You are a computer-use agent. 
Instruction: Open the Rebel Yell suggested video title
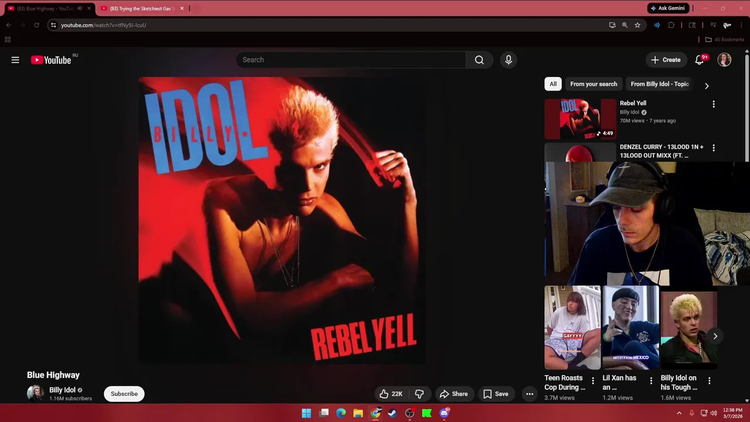(x=633, y=103)
